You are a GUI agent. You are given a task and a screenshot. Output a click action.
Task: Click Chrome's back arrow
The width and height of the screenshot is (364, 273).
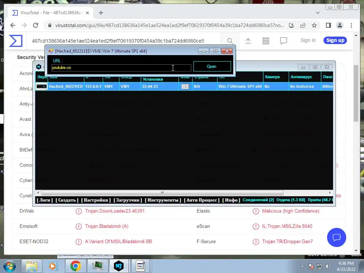[x=13, y=25]
